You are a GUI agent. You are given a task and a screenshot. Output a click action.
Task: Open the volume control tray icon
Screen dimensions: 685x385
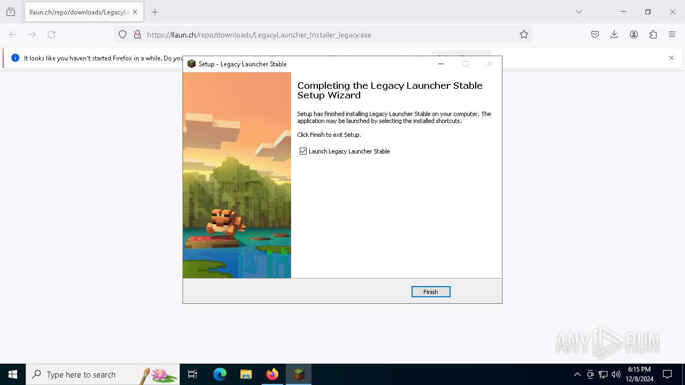point(616,374)
